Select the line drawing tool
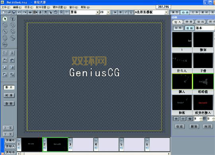 click(5, 32)
